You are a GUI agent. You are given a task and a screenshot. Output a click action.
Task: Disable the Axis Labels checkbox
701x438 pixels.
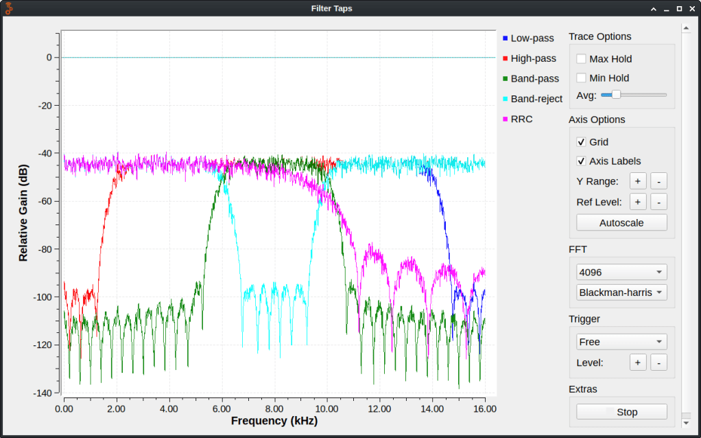582,161
